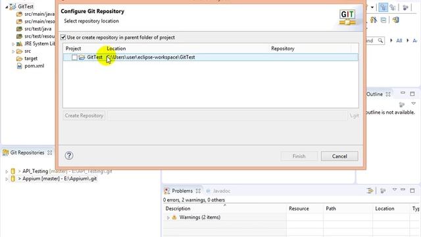Sort by Description column

[x=178, y=209]
